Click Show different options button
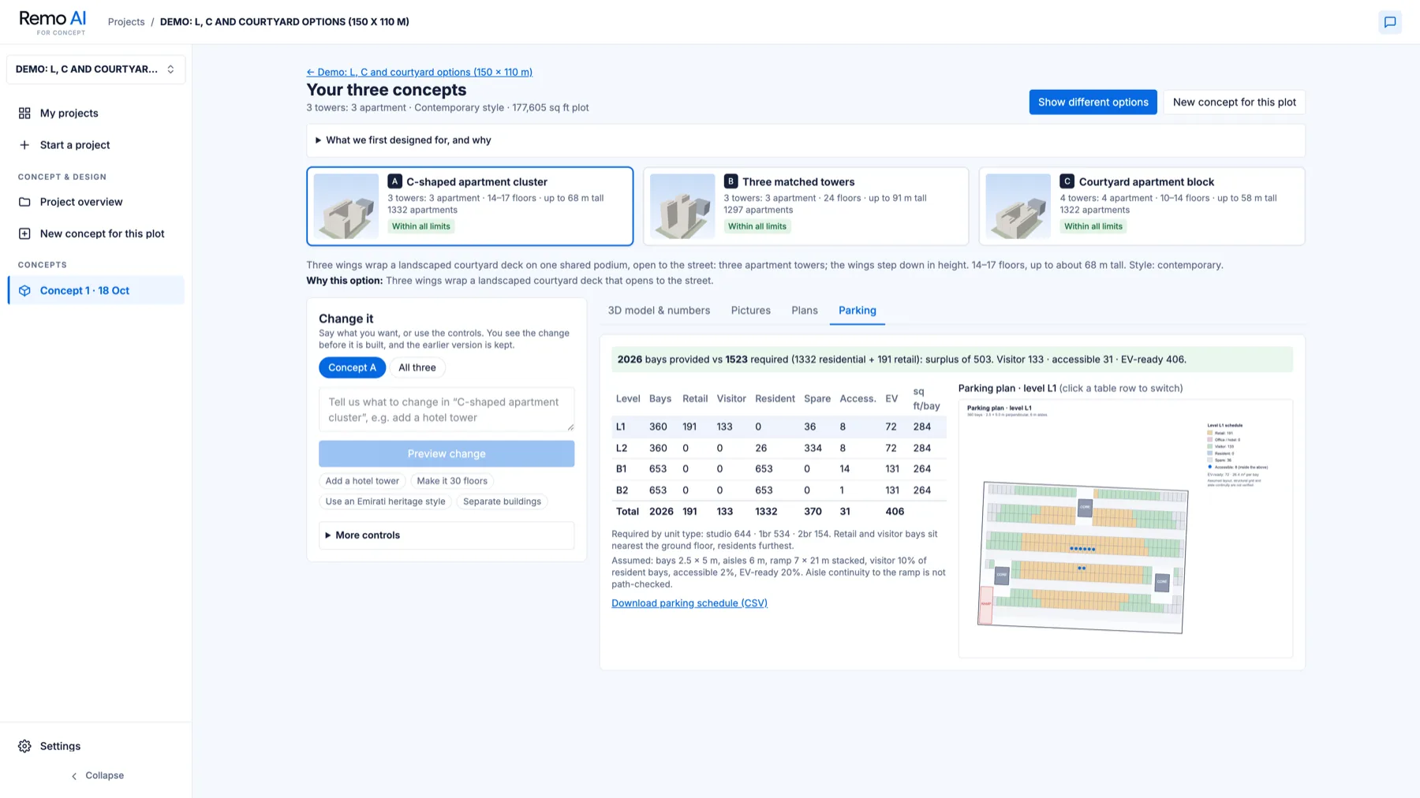Viewport: 1420px width, 798px height. (x=1093, y=102)
